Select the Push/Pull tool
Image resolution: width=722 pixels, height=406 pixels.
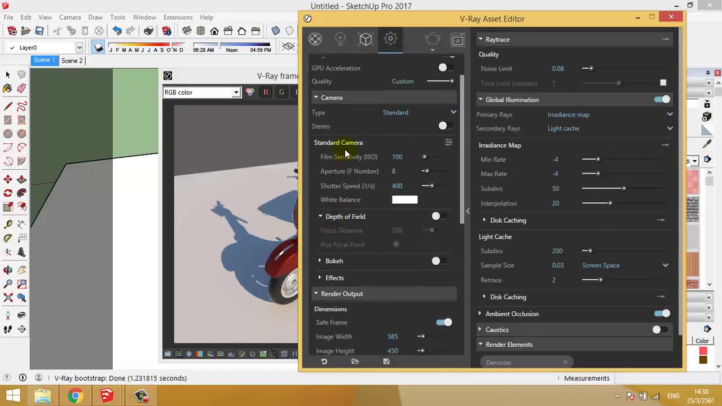coord(21,179)
